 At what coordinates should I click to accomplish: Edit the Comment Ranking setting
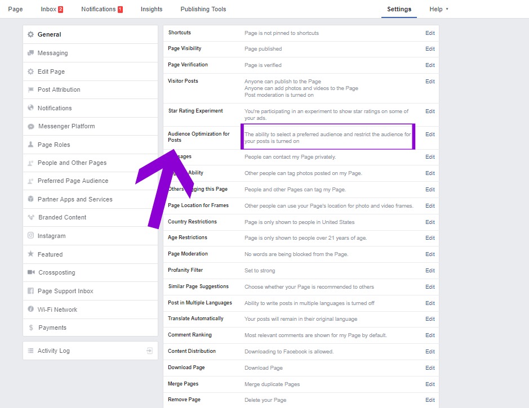430,335
